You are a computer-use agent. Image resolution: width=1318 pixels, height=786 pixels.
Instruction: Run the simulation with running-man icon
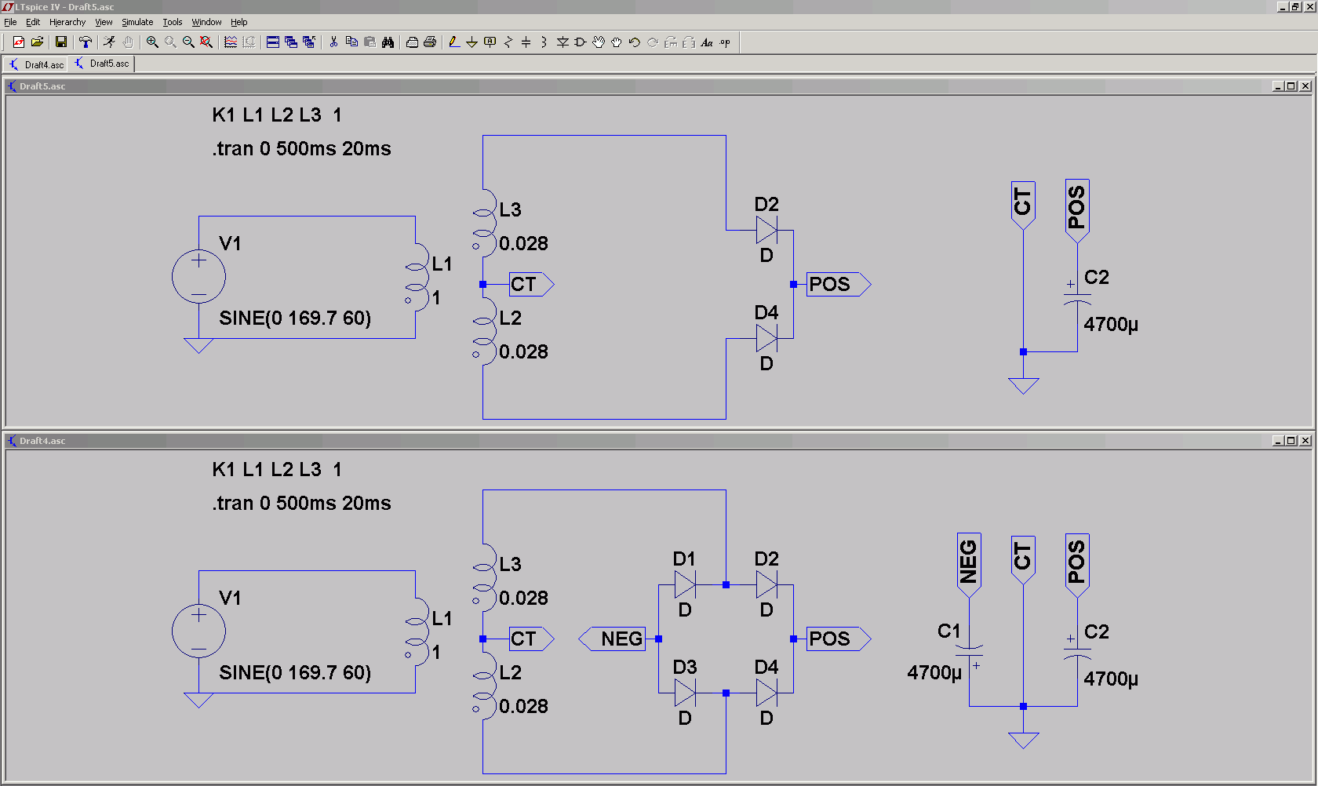click(x=110, y=42)
